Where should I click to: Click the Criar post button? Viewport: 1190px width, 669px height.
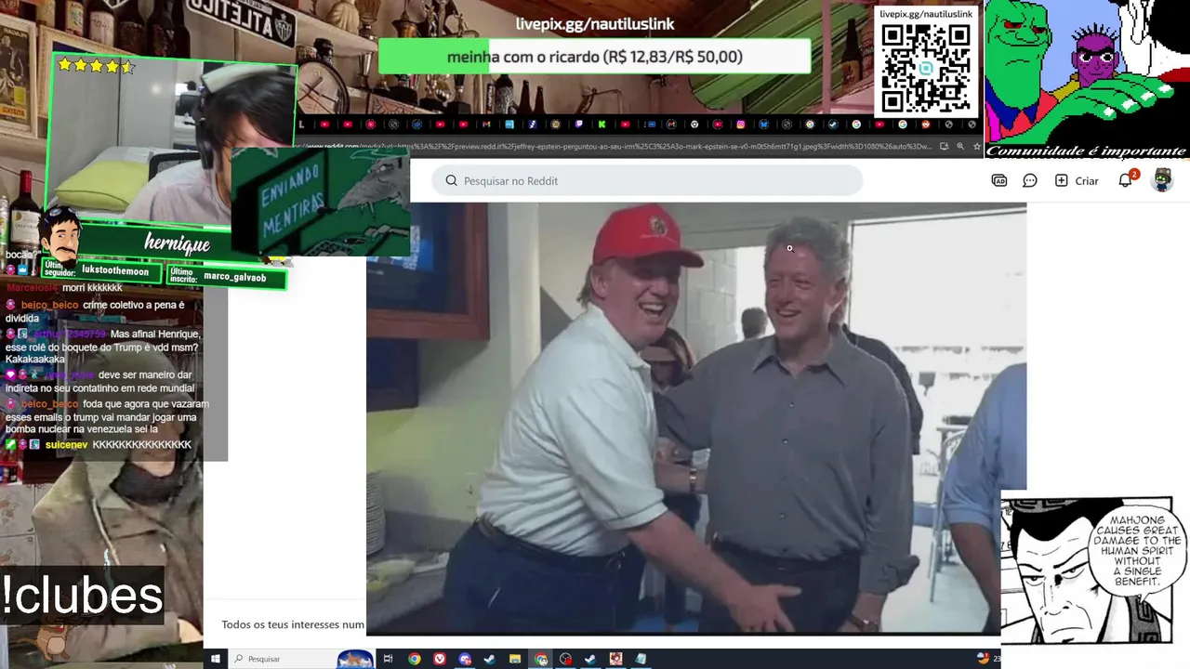pyautogui.click(x=1077, y=180)
